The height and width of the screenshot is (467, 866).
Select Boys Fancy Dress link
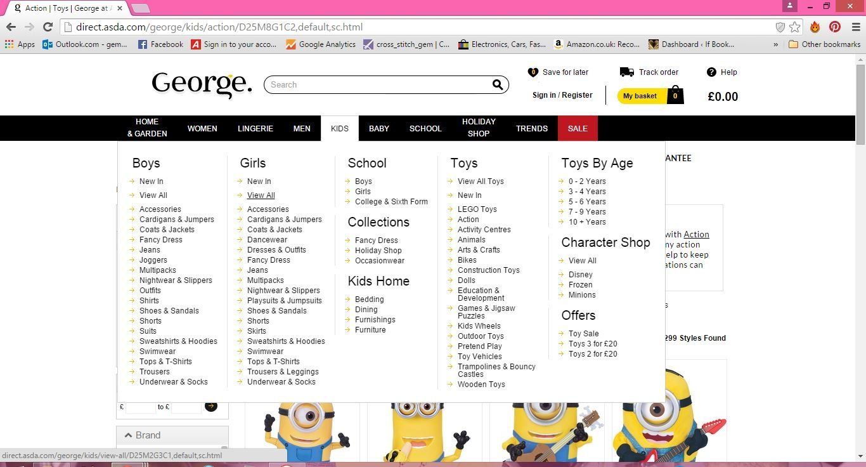pos(161,240)
